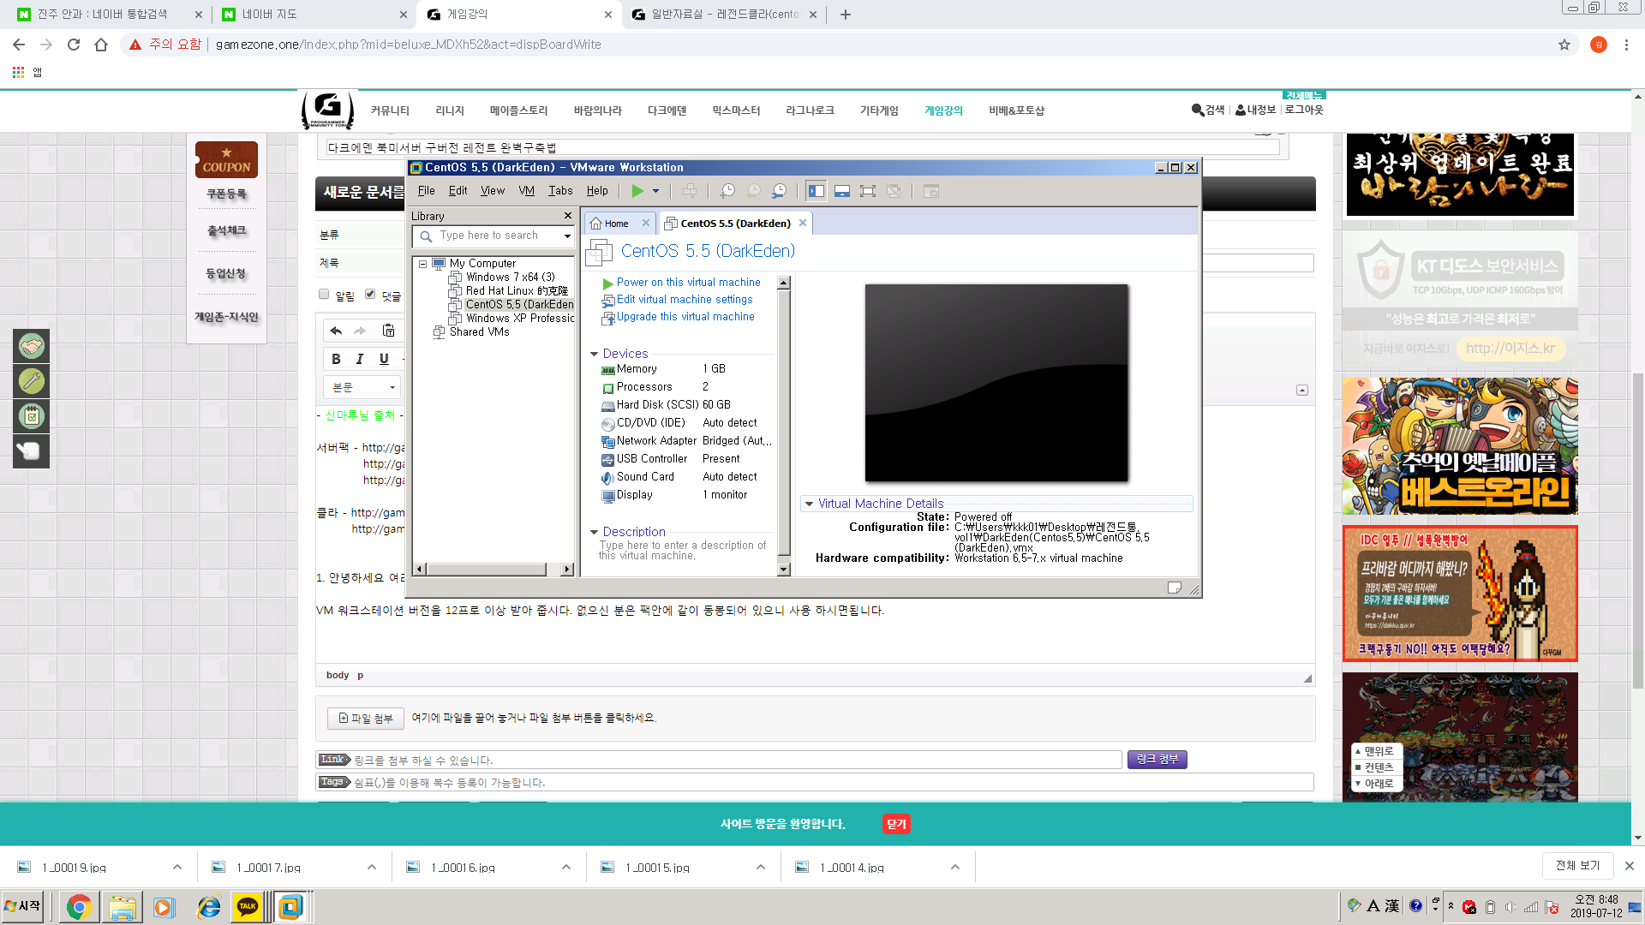Click 로그아웃 link in site header
The height and width of the screenshot is (925, 1645).
1304,110
